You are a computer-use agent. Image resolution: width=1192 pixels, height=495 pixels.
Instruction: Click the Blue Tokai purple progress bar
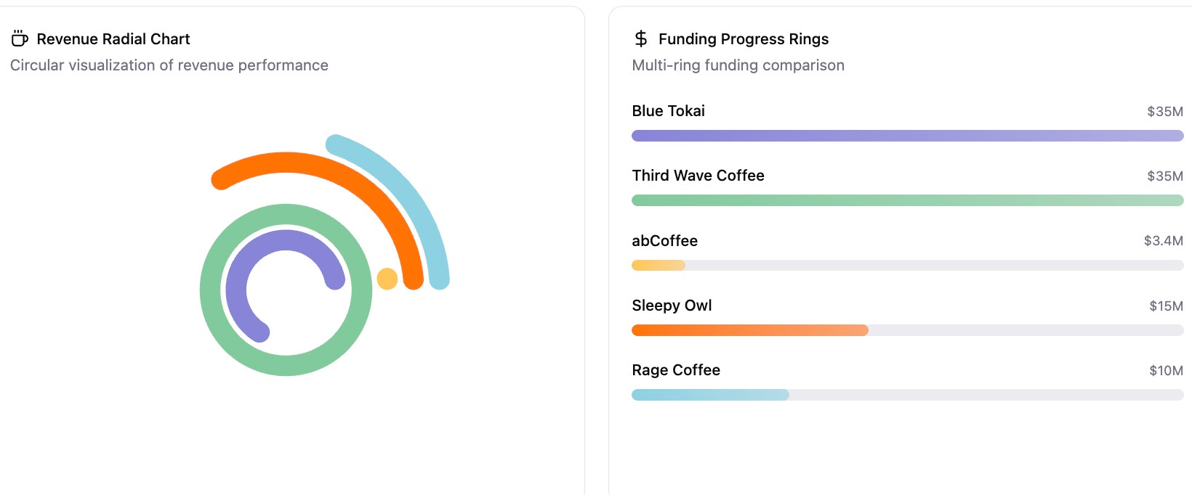(907, 136)
